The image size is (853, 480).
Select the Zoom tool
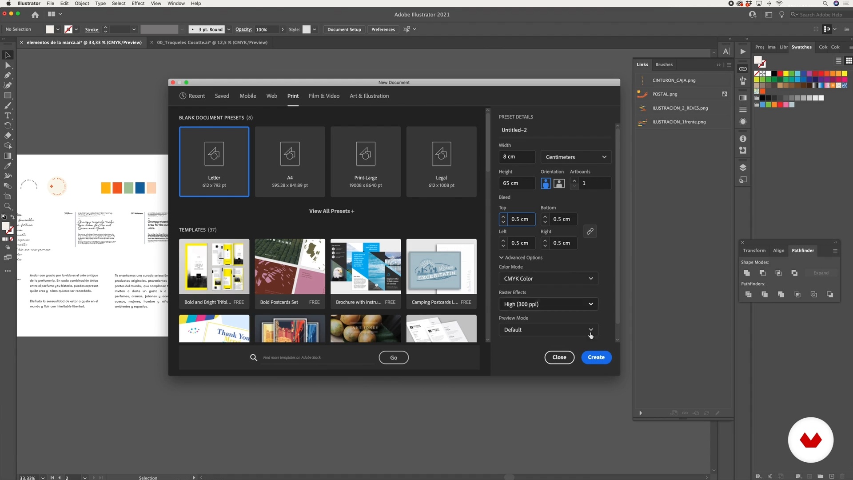8,206
